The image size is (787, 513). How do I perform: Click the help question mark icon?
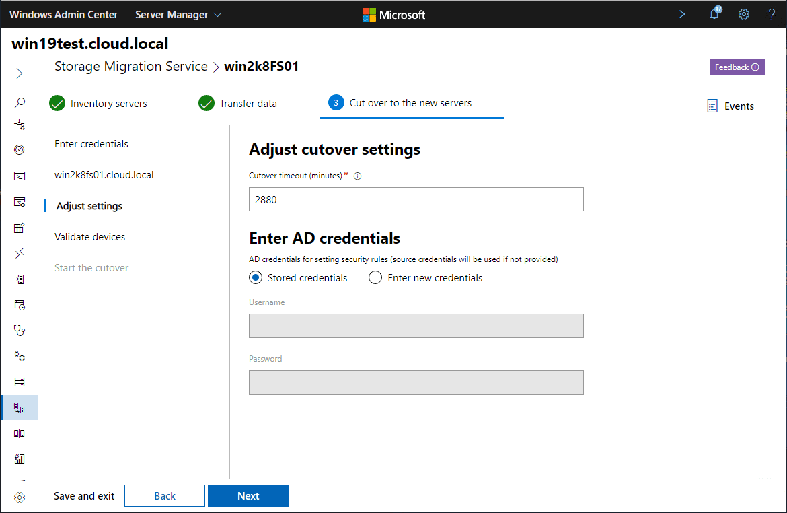click(x=772, y=14)
